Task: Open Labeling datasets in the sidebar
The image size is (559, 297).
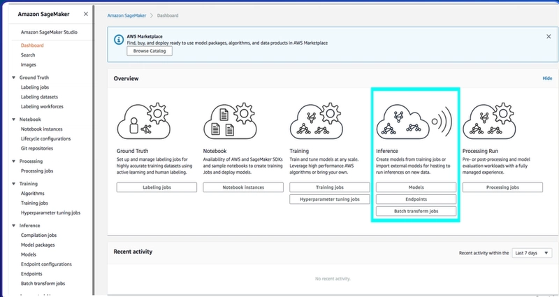Action: click(39, 96)
